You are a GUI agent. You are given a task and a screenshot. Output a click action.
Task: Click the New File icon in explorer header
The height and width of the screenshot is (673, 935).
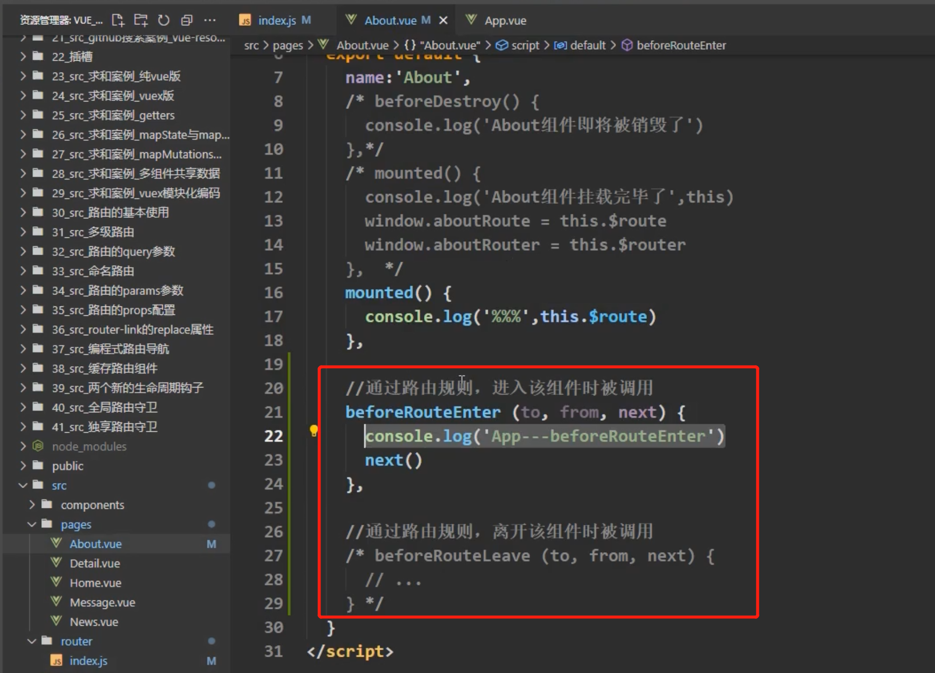pyautogui.click(x=118, y=20)
